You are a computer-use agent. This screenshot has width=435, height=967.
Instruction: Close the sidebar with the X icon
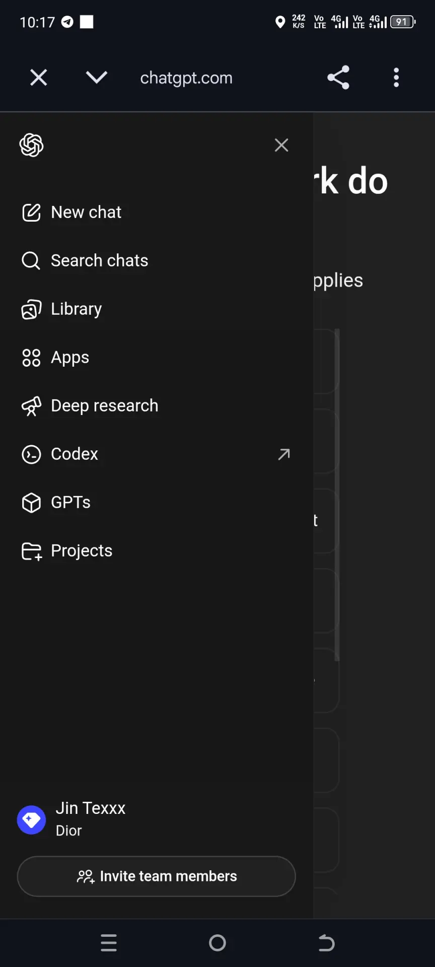[281, 145]
